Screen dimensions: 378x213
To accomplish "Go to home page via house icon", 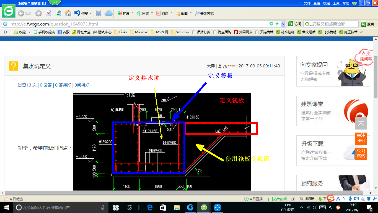I will pyautogui.click(x=68, y=13).
